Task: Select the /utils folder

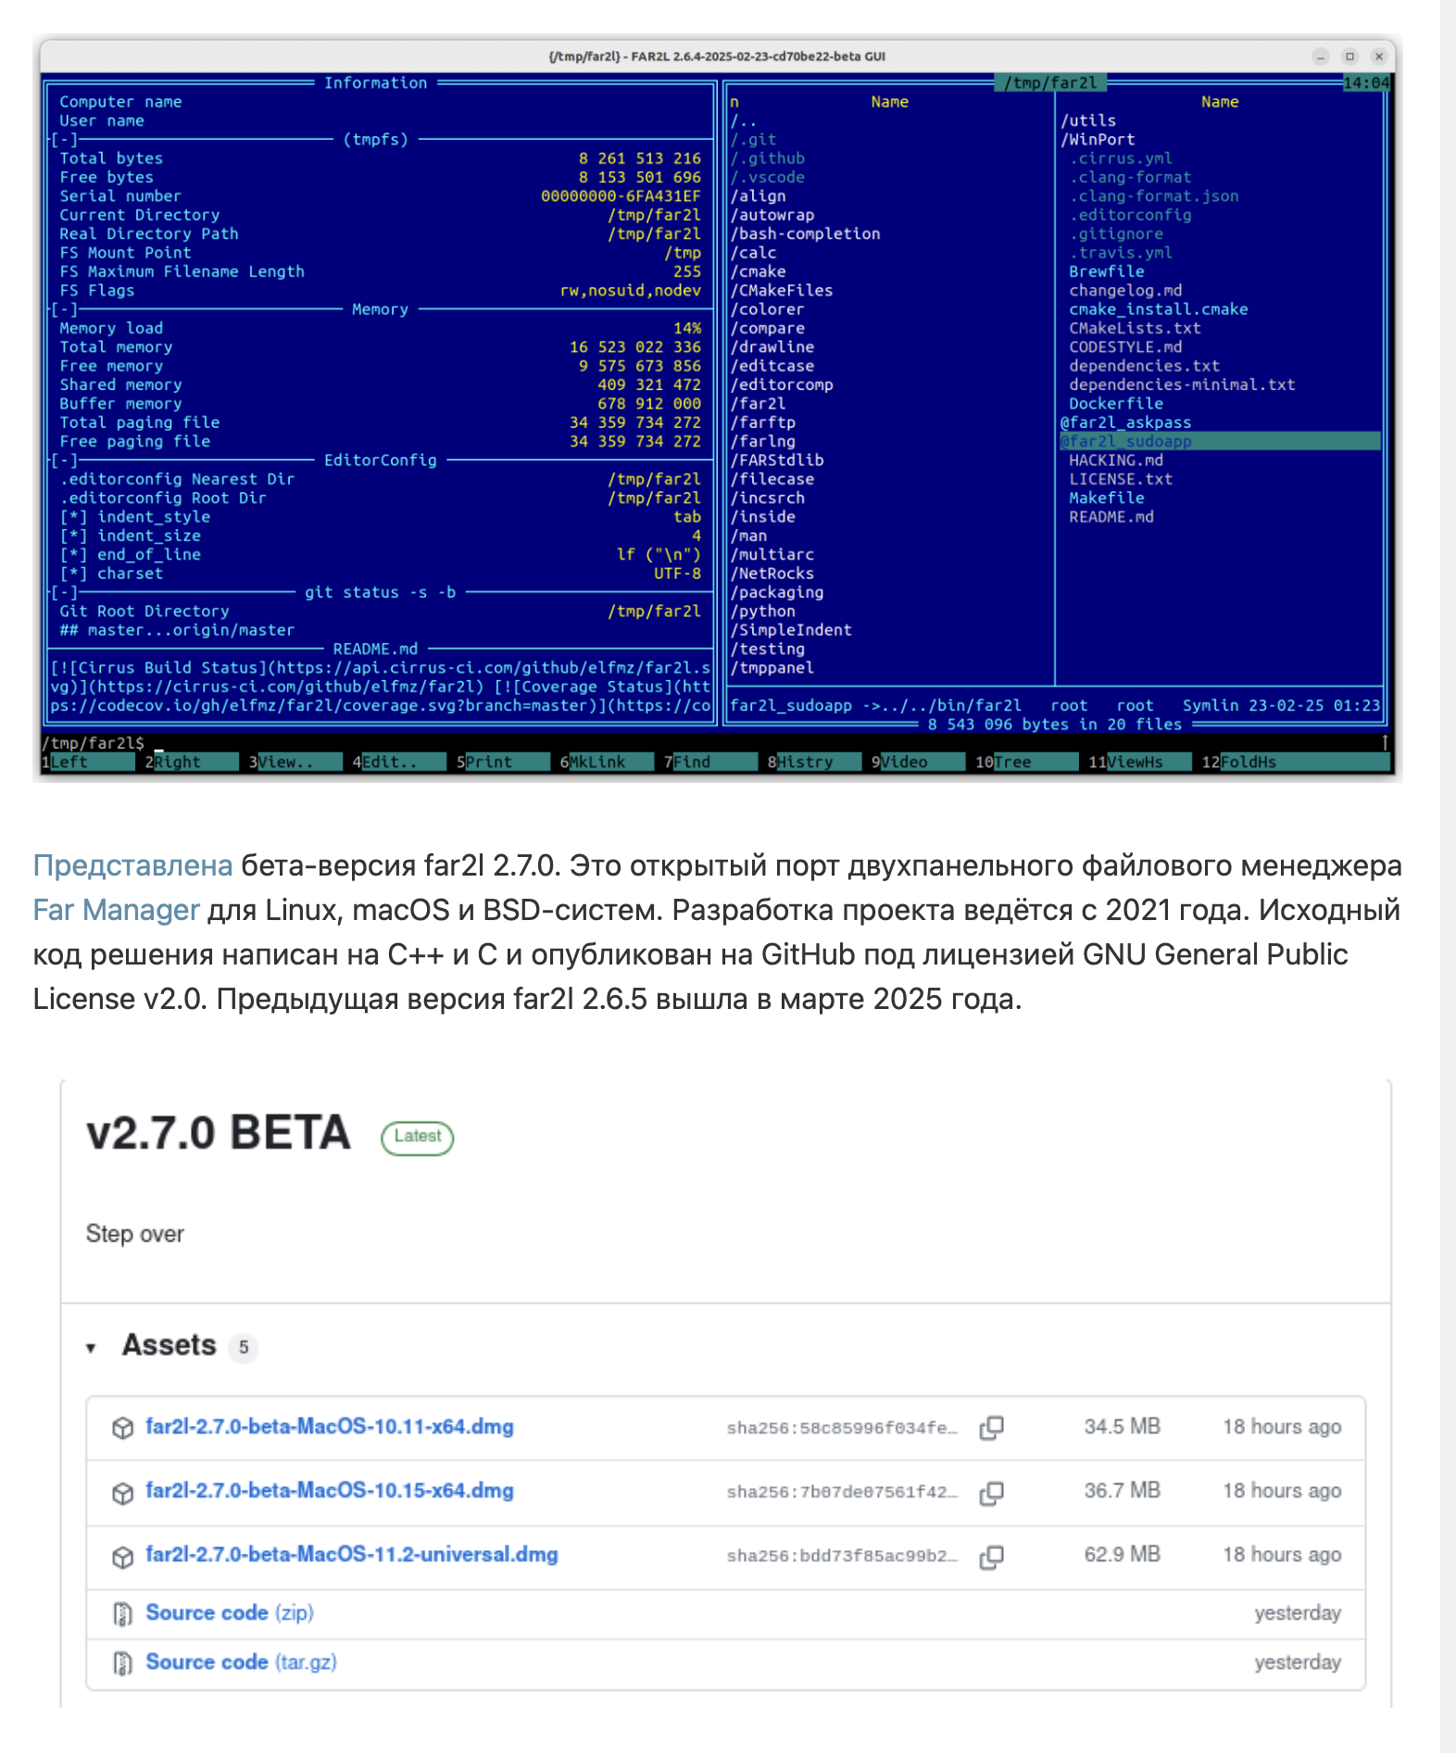Action: pyautogui.click(x=1088, y=121)
